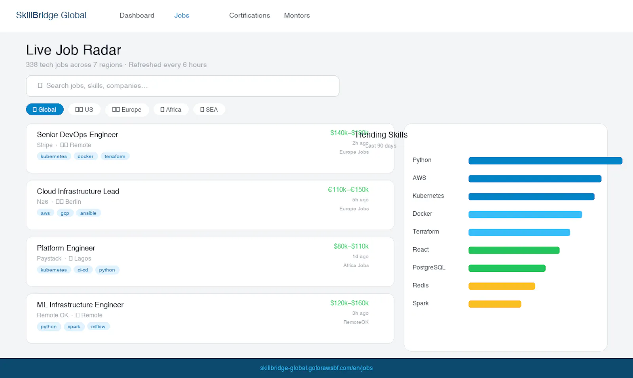Viewport: 633px width, 378px height.
Task: Go to the Dashboard nav item
Action: (137, 15)
